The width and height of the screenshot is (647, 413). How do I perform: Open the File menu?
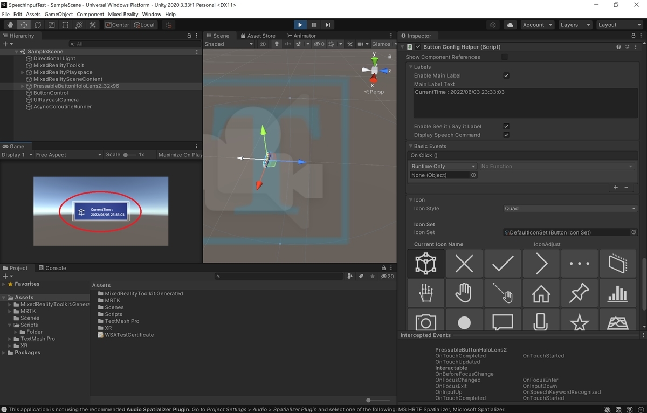[6, 14]
